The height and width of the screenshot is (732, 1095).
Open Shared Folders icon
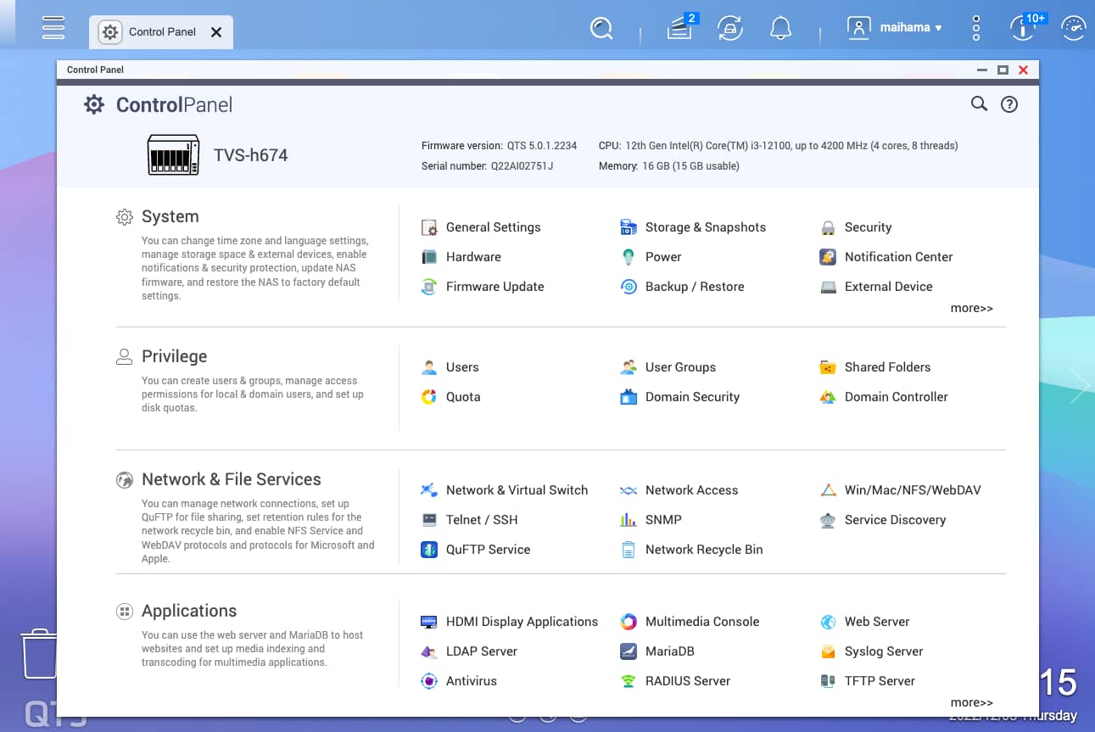coord(828,367)
